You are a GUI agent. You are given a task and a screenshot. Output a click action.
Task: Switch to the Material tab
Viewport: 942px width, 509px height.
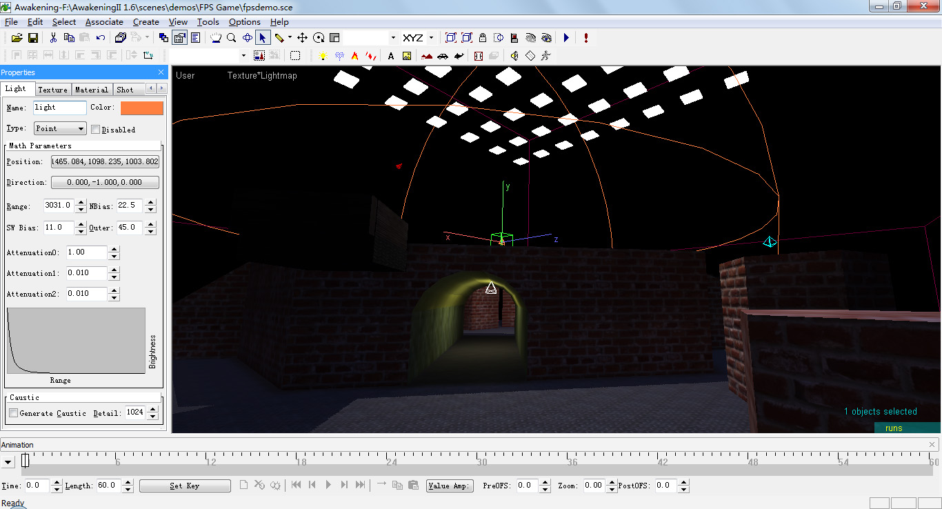click(x=91, y=89)
